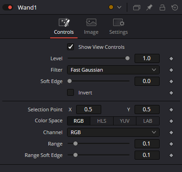Click the Range Soft Edge slider handle
Viewport: 182px width, 172px height.
(x=75, y=155)
